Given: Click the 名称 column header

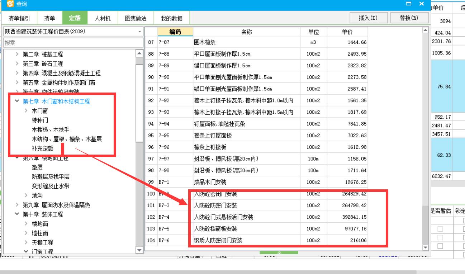Looking at the screenshot, I should [246, 32].
